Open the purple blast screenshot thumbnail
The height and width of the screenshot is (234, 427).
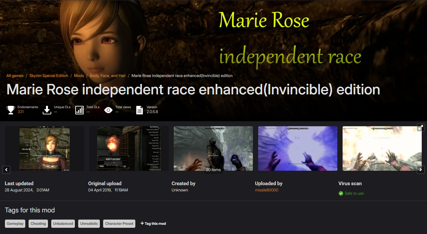tap(298, 148)
